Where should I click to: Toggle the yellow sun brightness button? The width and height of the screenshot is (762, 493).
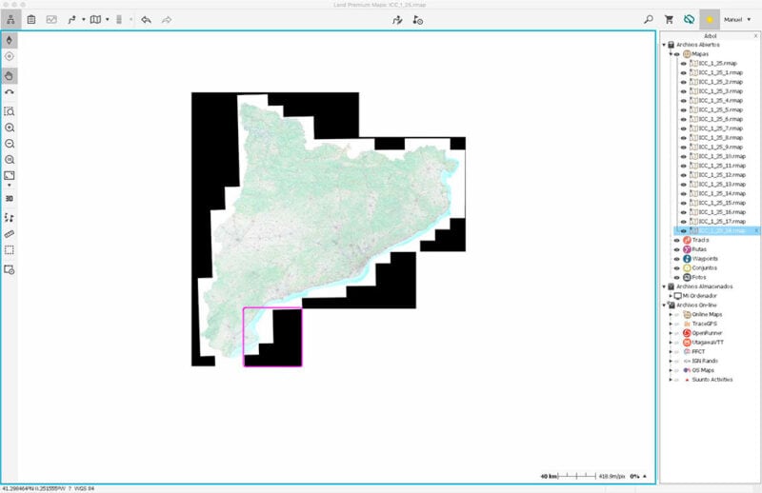click(x=710, y=20)
